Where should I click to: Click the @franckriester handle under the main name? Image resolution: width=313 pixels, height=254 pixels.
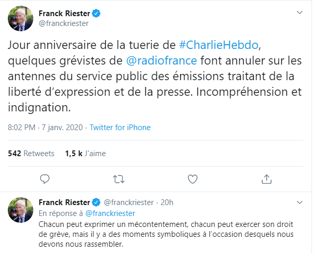click(x=64, y=23)
